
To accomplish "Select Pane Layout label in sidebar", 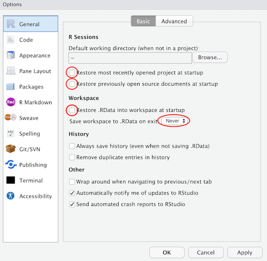I will point(35,71).
